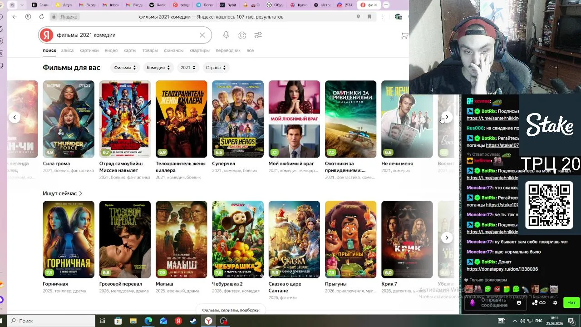
Task: Click the volume icon in system tray
Action: [522, 321]
